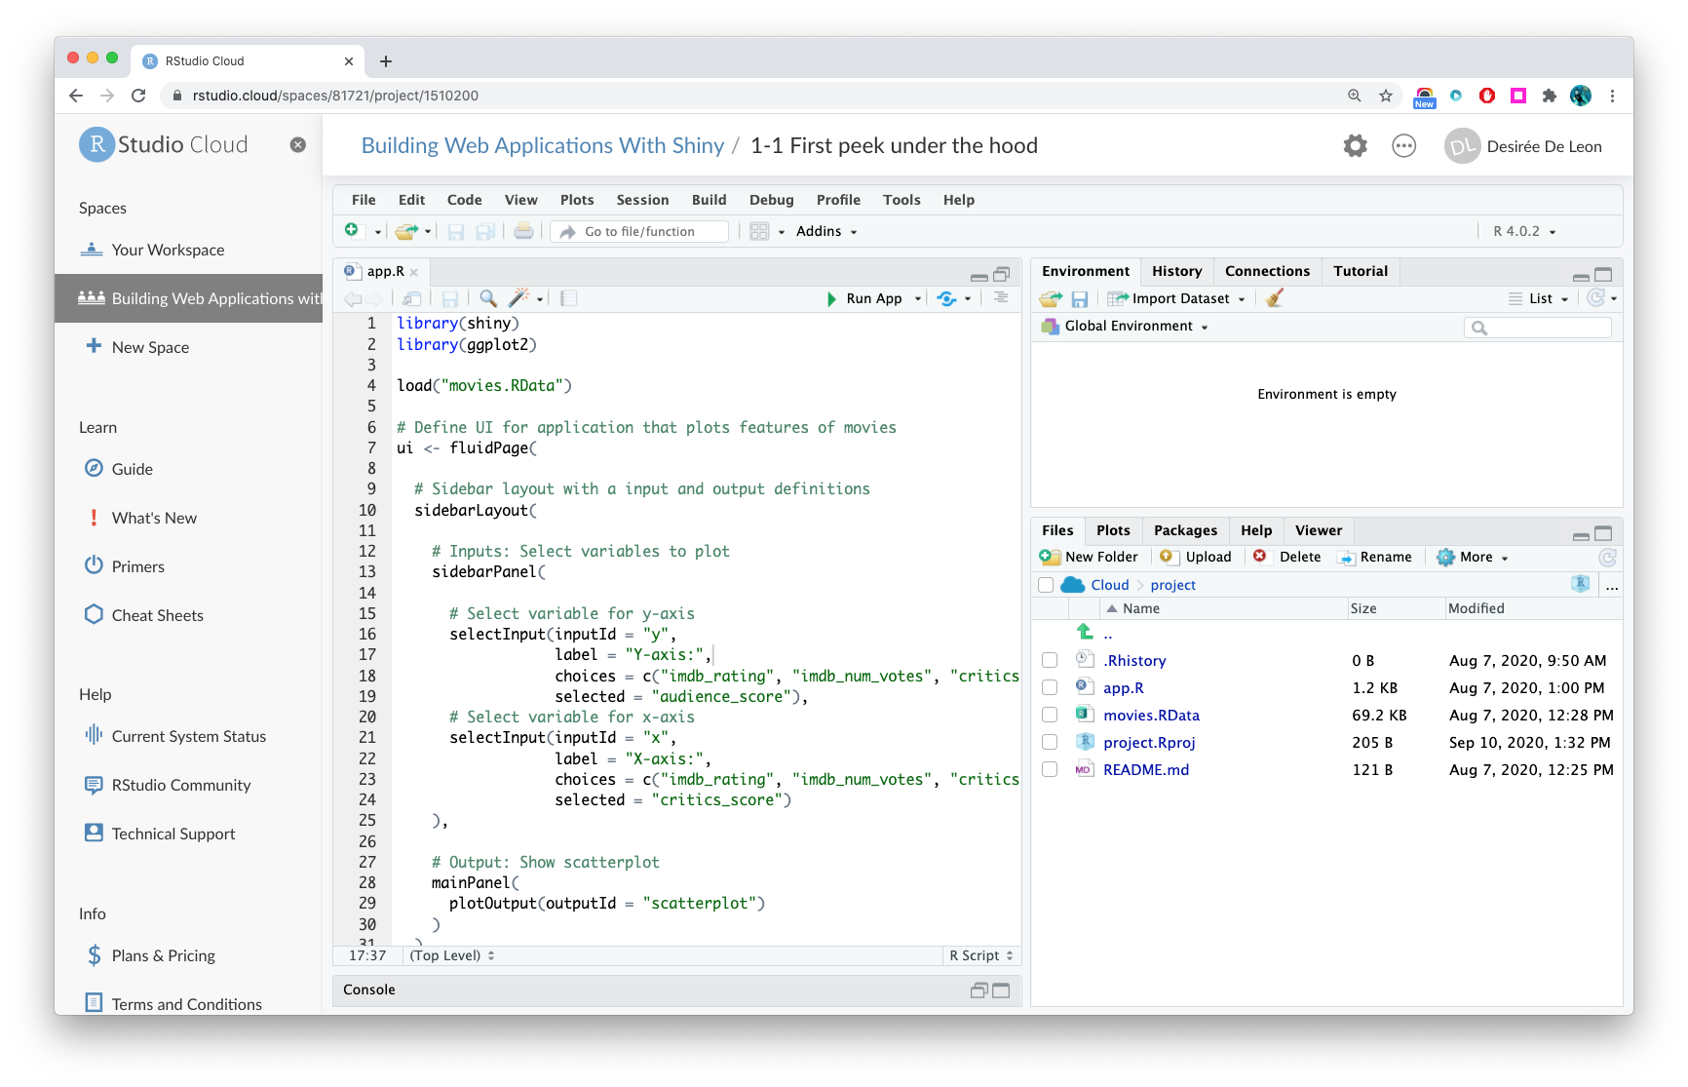Expand the Run App options arrow
The image size is (1688, 1087).
click(918, 299)
